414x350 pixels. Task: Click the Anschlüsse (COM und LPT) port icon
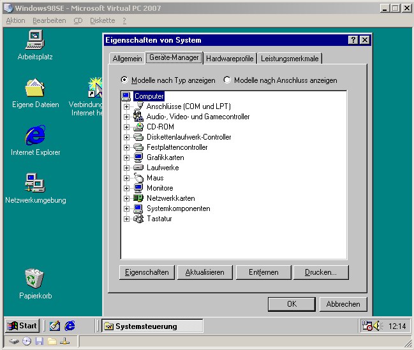coord(138,106)
